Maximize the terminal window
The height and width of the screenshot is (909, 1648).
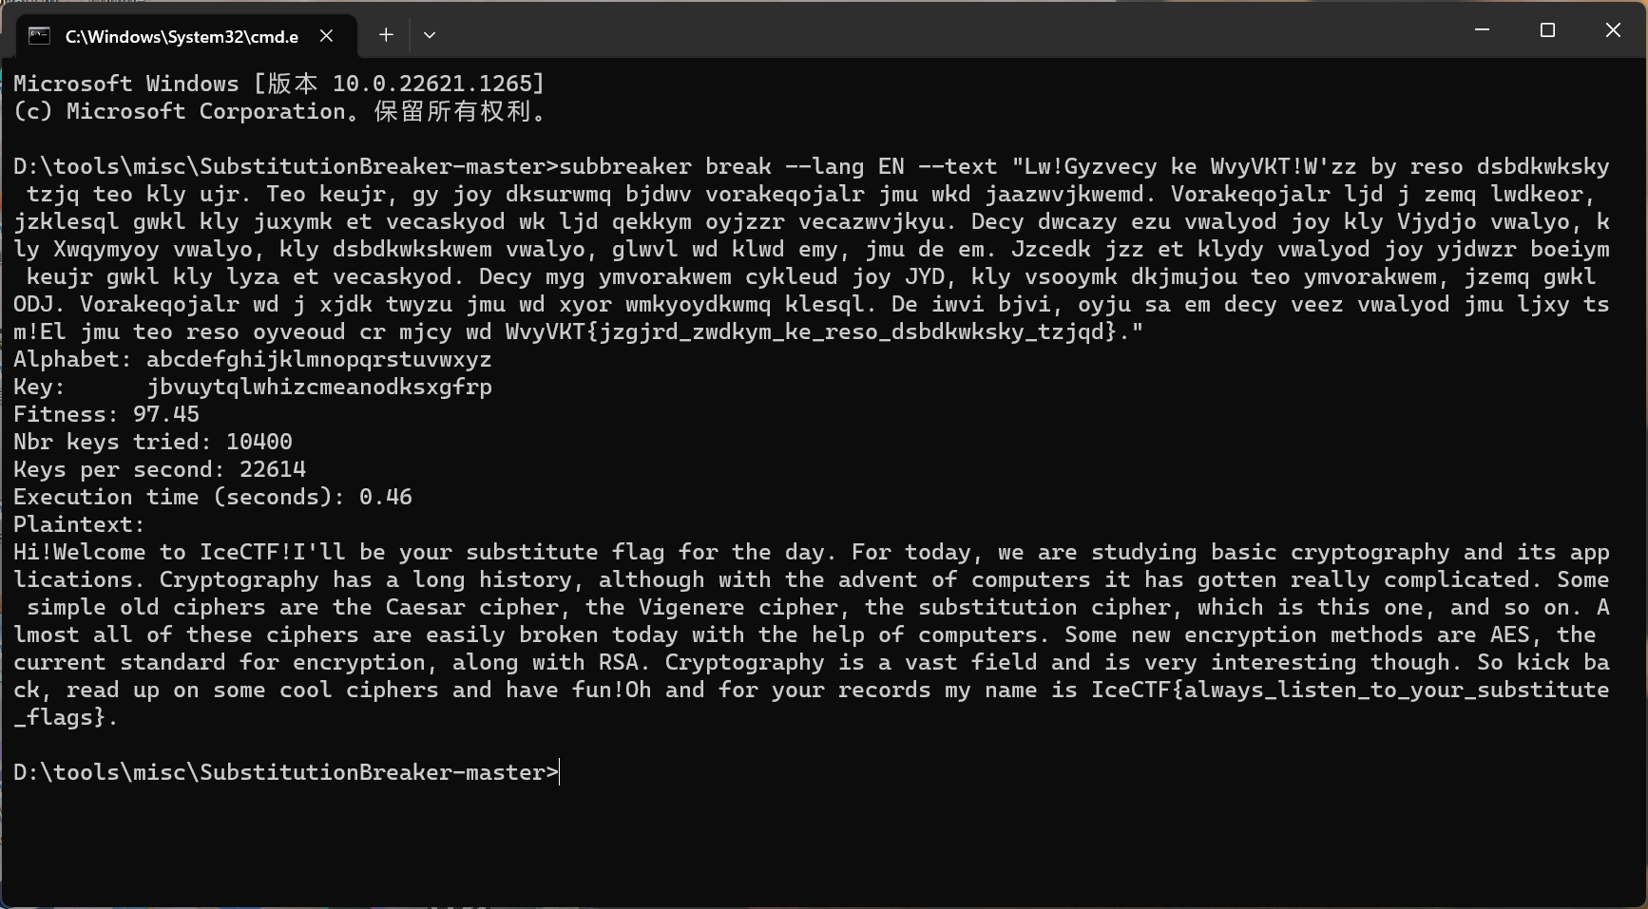[1547, 30]
